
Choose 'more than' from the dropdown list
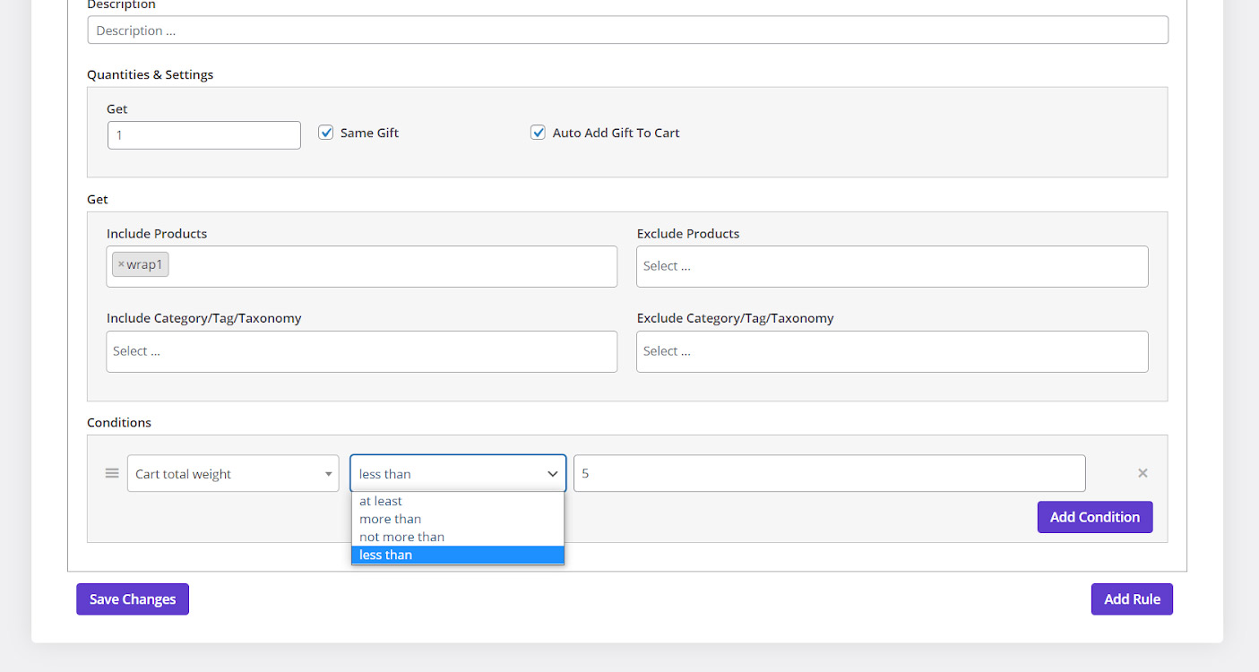pos(390,519)
